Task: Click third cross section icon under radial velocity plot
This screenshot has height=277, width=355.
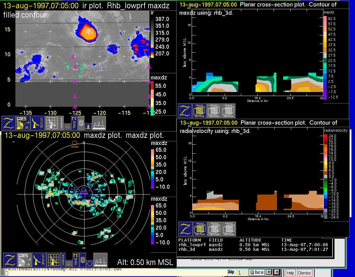Action: [229, 229]
